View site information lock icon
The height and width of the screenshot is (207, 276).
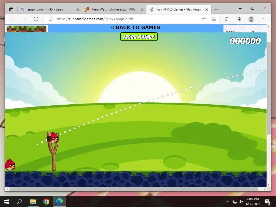[51, 19]
